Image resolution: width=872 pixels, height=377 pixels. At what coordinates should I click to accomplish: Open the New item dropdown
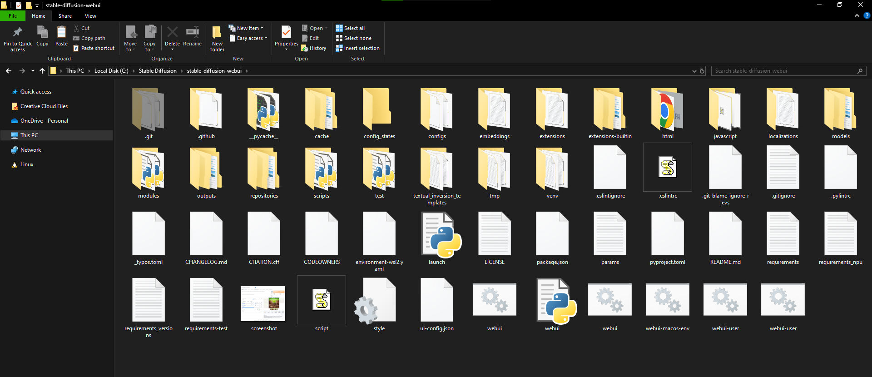pos(246,28)
